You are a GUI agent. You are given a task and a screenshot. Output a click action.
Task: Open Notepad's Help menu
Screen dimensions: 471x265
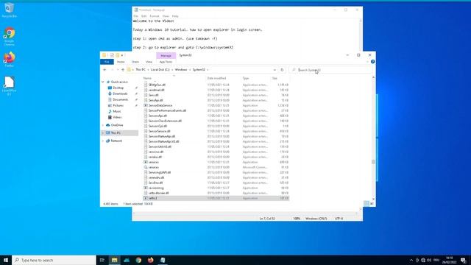point(175,16)
